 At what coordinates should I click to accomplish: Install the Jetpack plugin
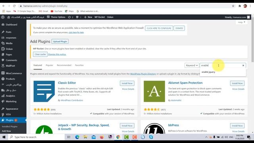pos(127,126)
